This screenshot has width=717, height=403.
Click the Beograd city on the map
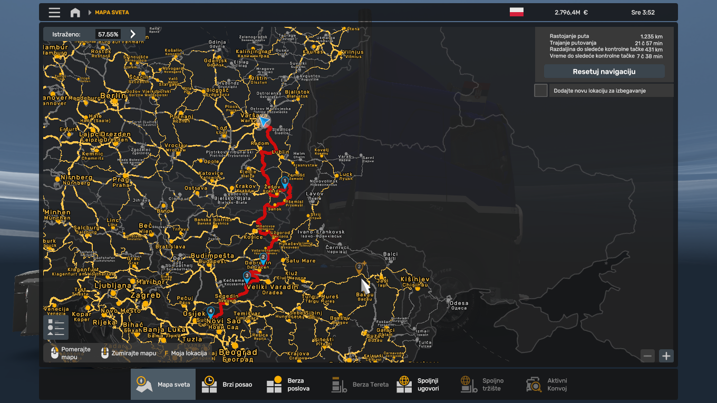coord(238,352)
